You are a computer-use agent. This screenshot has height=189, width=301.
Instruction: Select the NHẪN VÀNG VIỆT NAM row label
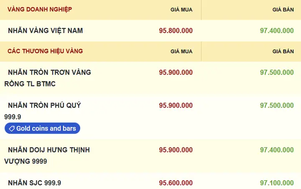(46, 31)
